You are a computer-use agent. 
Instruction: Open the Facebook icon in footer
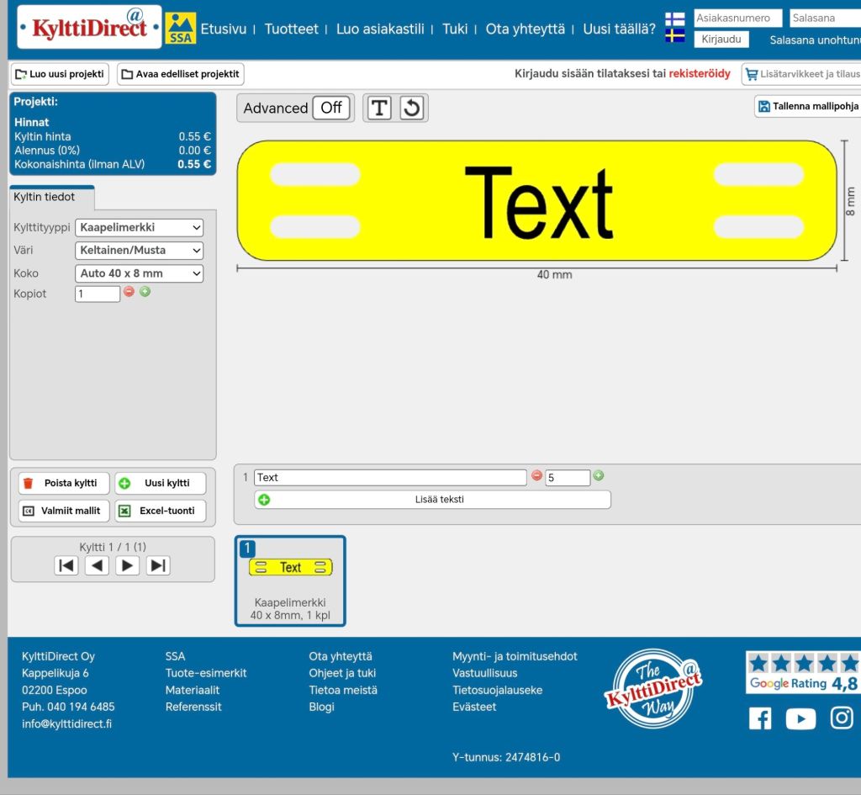(x=760, y=718)
